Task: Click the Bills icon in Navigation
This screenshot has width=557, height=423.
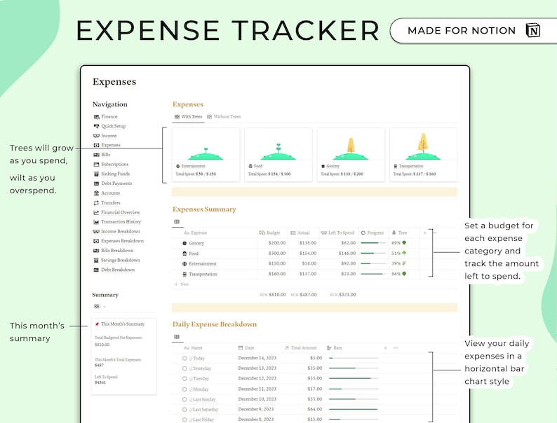Action: [x=96, y=155]
